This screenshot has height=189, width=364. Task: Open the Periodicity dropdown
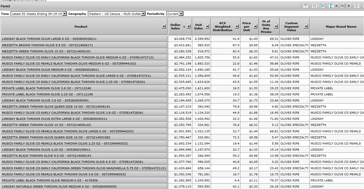pyautogui.click(x=181, y=14)
